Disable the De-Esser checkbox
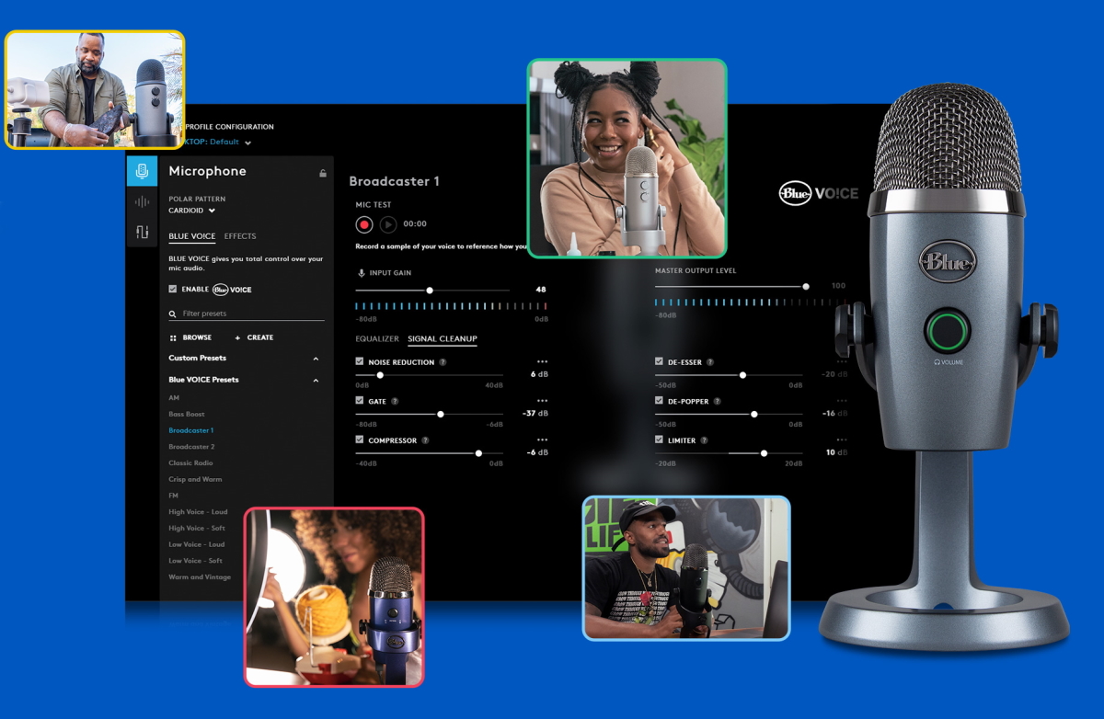 click(x=659, y=362)
